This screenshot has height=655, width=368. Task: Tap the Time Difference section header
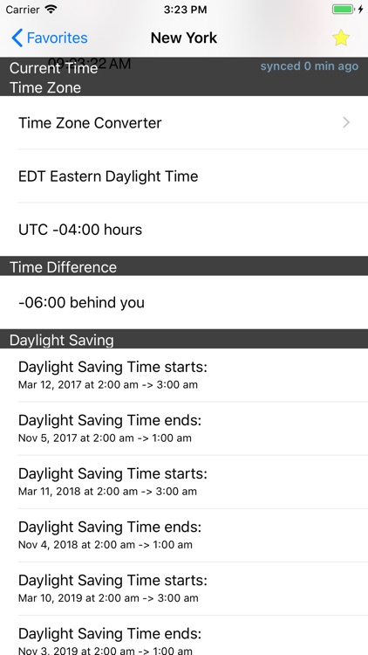[x=184, y=266]
